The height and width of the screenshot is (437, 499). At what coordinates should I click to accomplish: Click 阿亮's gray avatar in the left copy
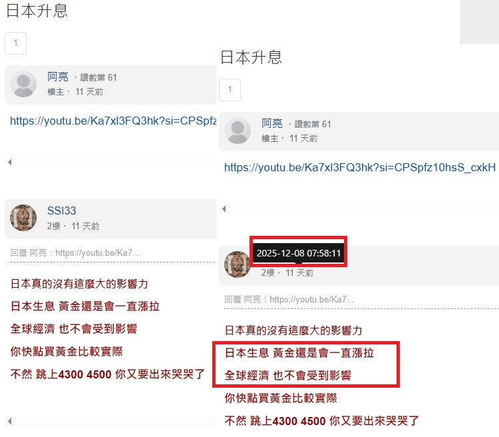[x=23, y=84]
